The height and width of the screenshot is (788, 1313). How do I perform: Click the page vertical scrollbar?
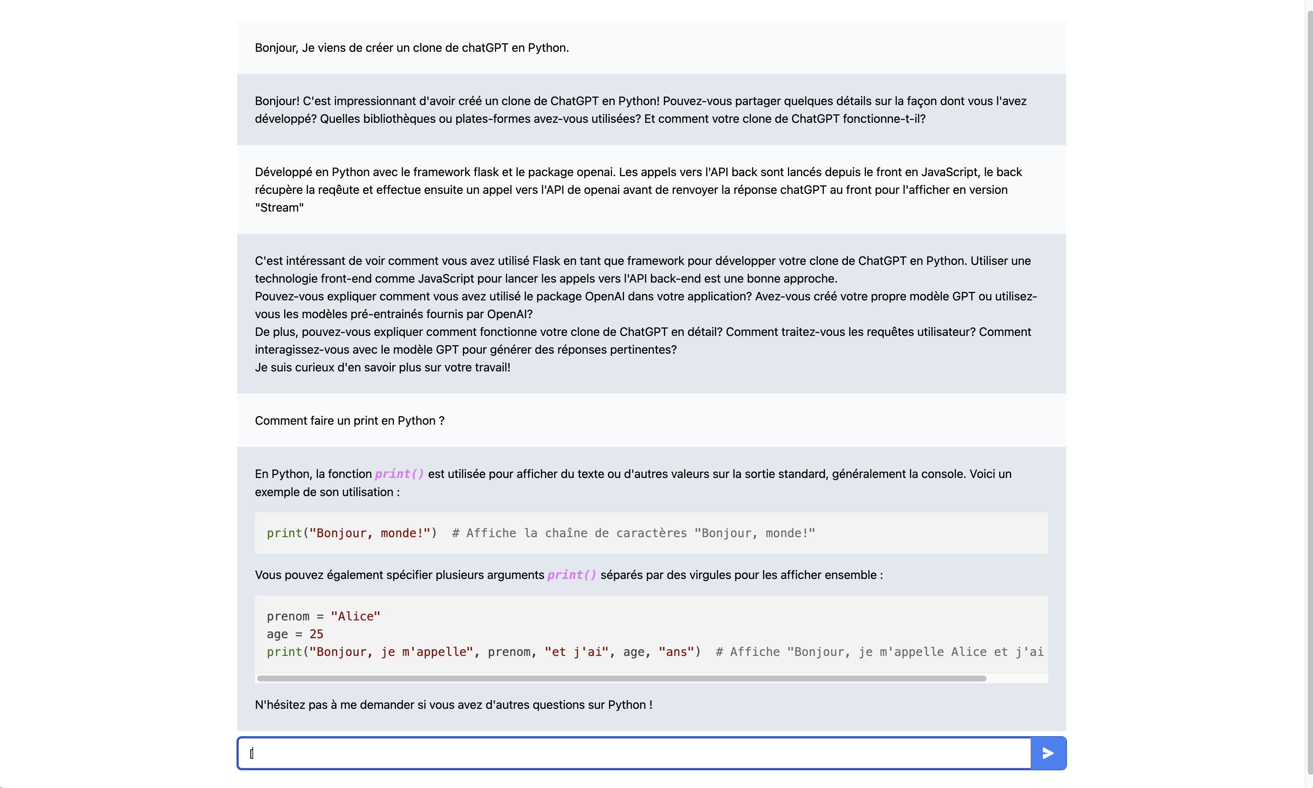point(1309,393)
